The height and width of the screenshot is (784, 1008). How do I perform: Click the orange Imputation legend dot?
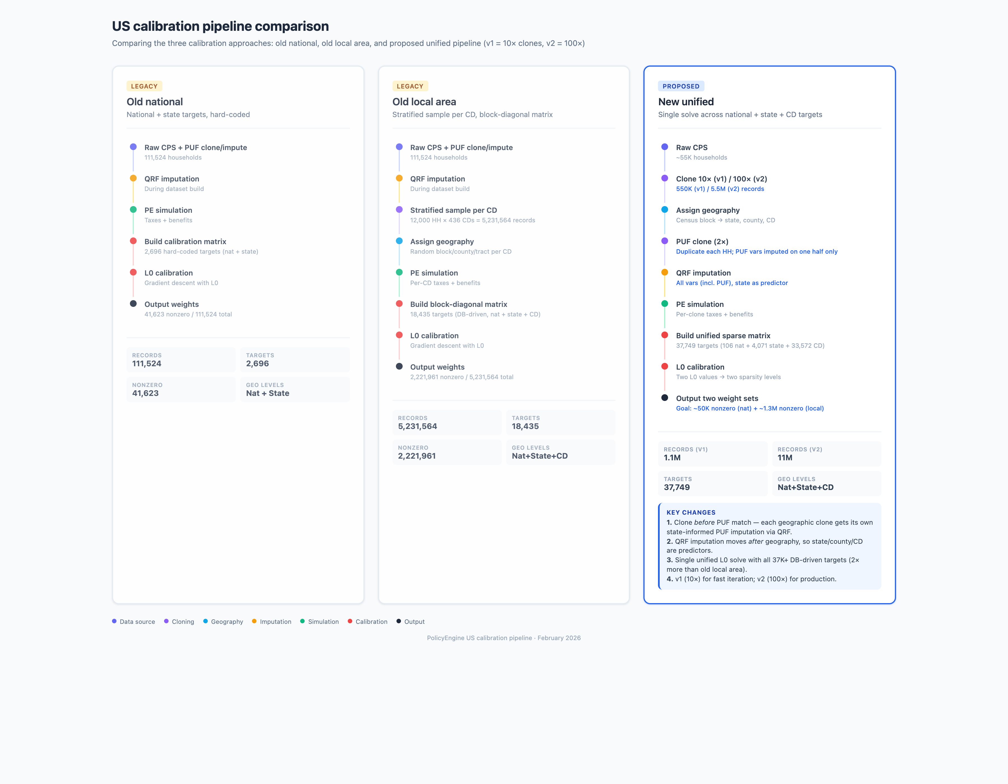click(x=254, y=621)
